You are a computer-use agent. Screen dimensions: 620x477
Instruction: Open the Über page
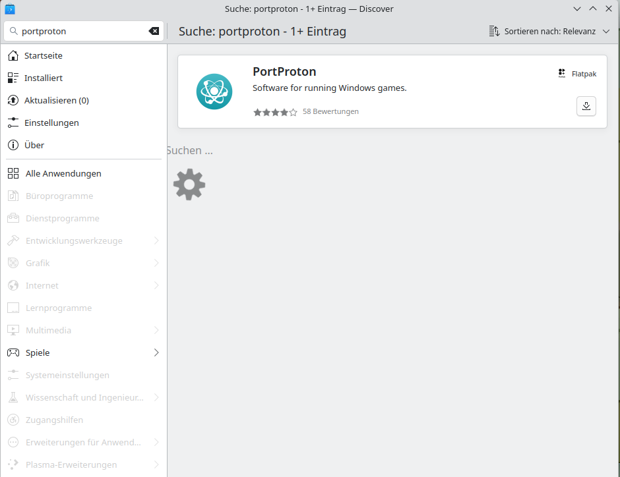pos(84,146)
